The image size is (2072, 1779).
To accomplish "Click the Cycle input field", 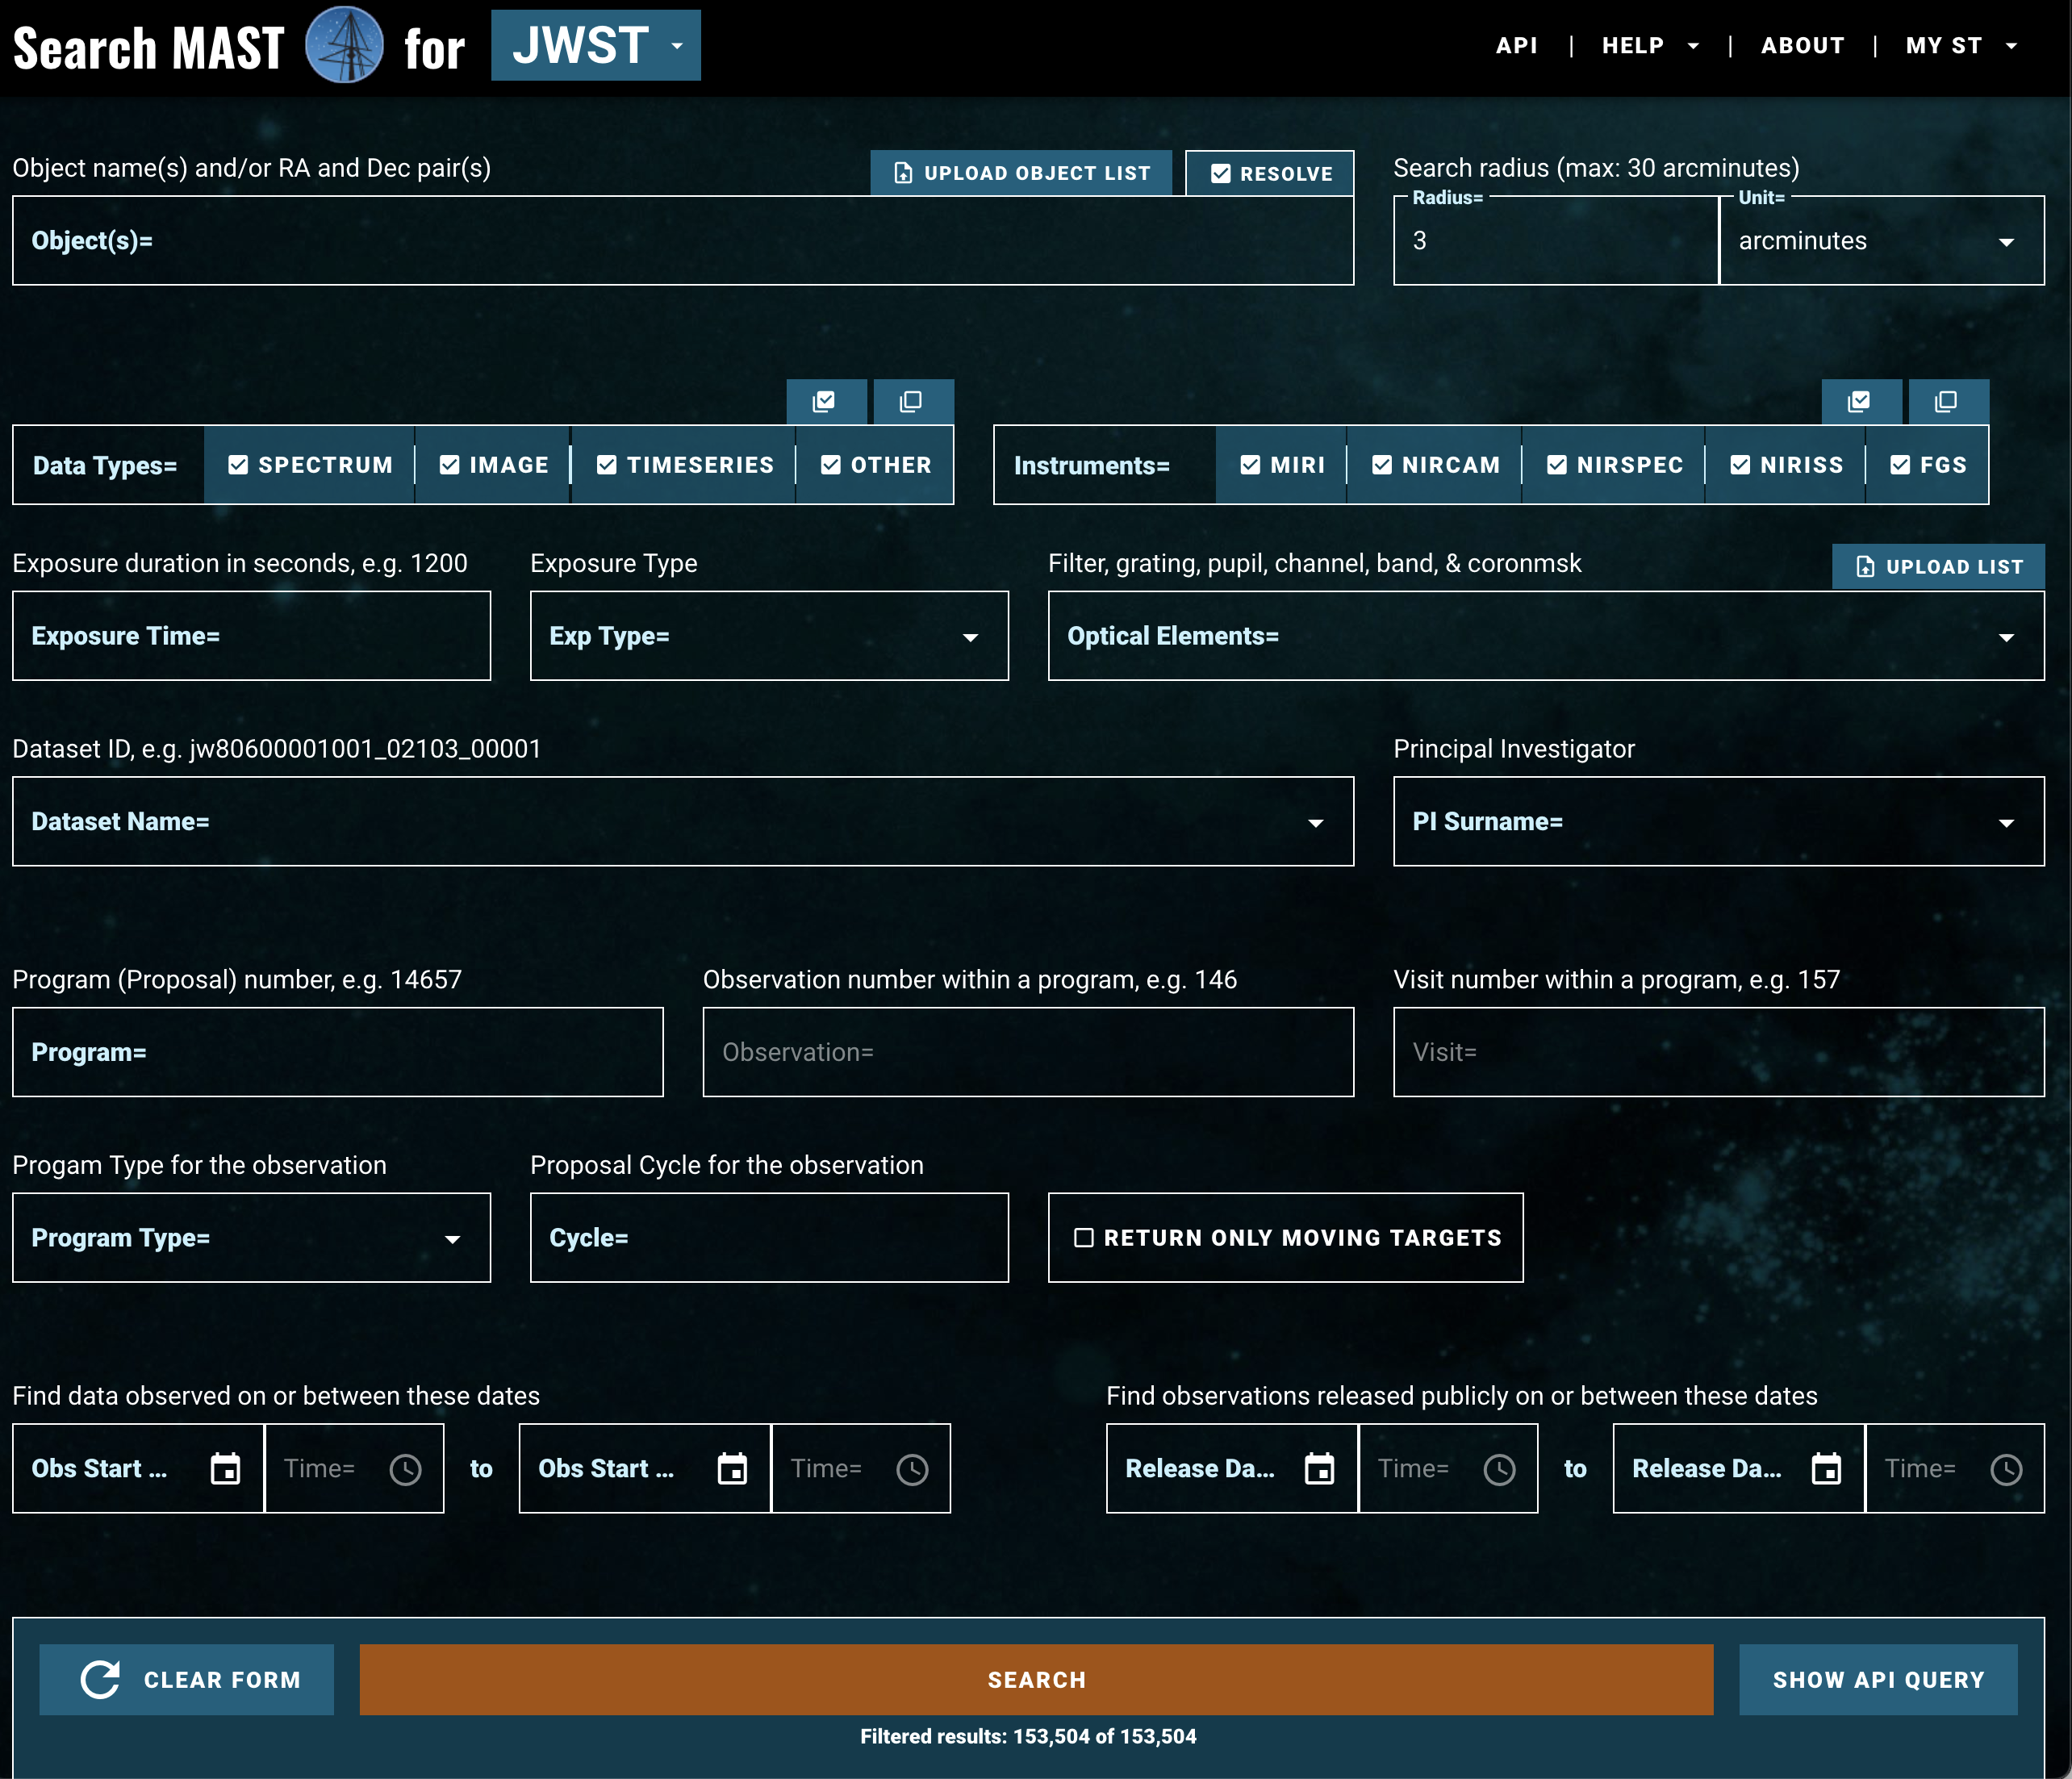I will [x=769, y=1238].
